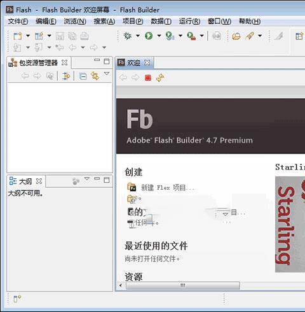
Task: Click the New wizard toolbar icon
Action: coord(18,36)
